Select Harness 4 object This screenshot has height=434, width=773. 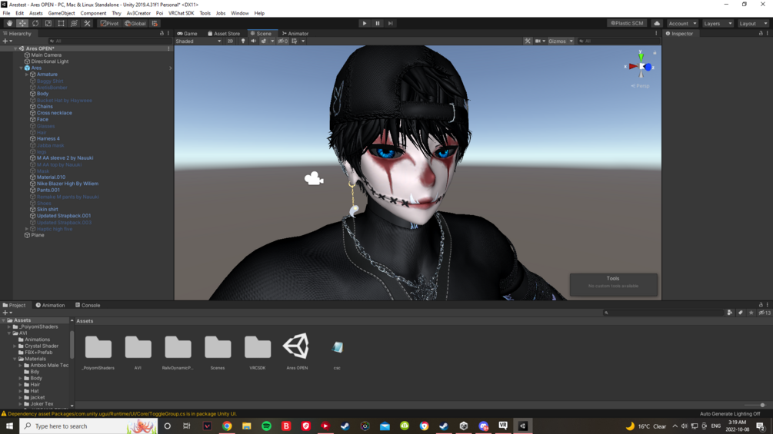(48, 139)
